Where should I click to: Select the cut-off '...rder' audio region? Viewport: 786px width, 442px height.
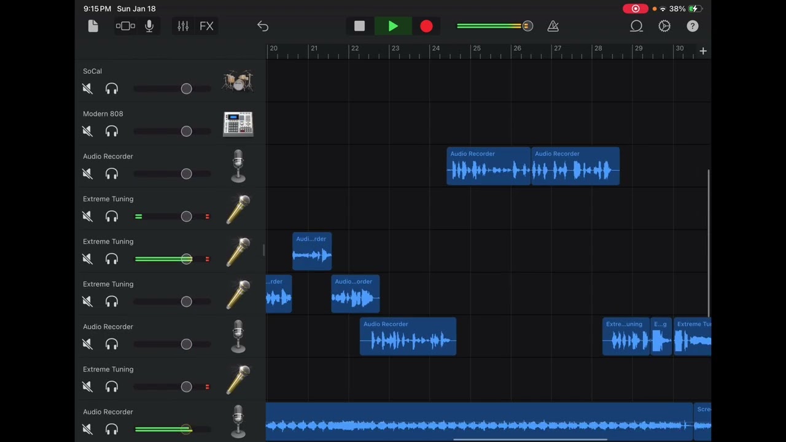click(x=279, y=294)
